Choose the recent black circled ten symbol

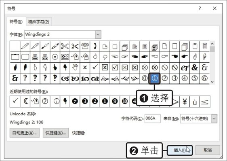coord(125,101)
